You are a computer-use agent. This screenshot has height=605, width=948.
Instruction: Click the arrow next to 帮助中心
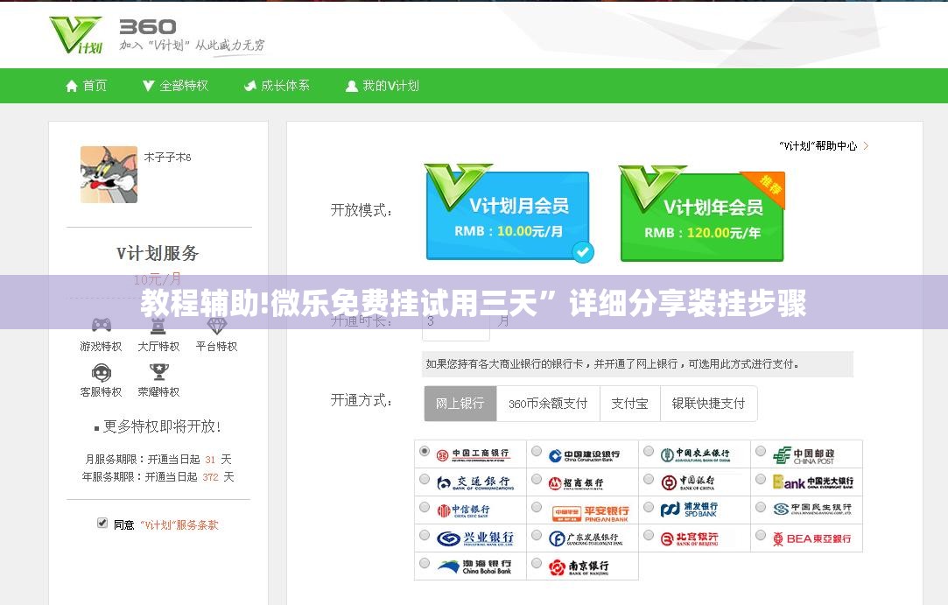866,146
